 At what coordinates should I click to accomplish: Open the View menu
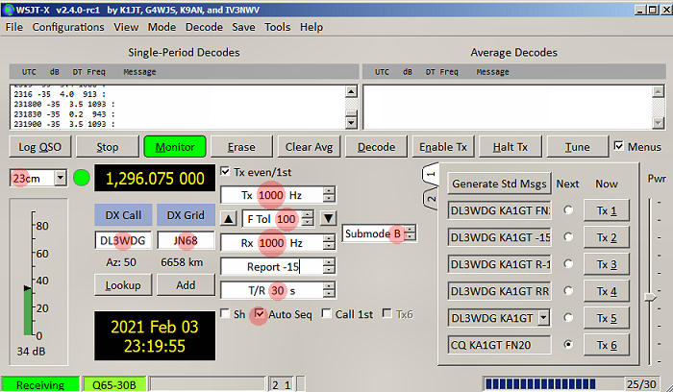pyautogui.click(x=126, y=27)
